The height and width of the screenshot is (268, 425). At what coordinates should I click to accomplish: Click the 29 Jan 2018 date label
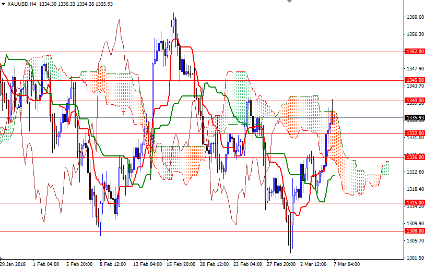14,264
